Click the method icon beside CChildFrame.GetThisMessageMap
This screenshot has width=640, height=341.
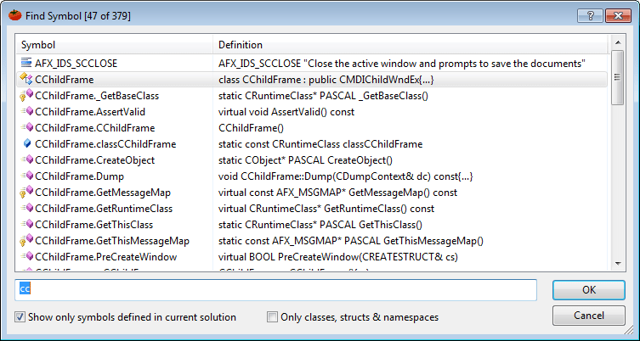[26, 240]
